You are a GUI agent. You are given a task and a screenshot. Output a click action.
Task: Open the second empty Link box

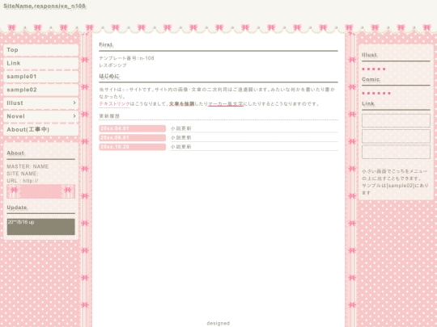coord(396,136)
